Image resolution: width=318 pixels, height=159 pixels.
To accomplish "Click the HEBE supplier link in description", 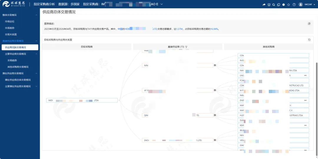I will [141, 29].
